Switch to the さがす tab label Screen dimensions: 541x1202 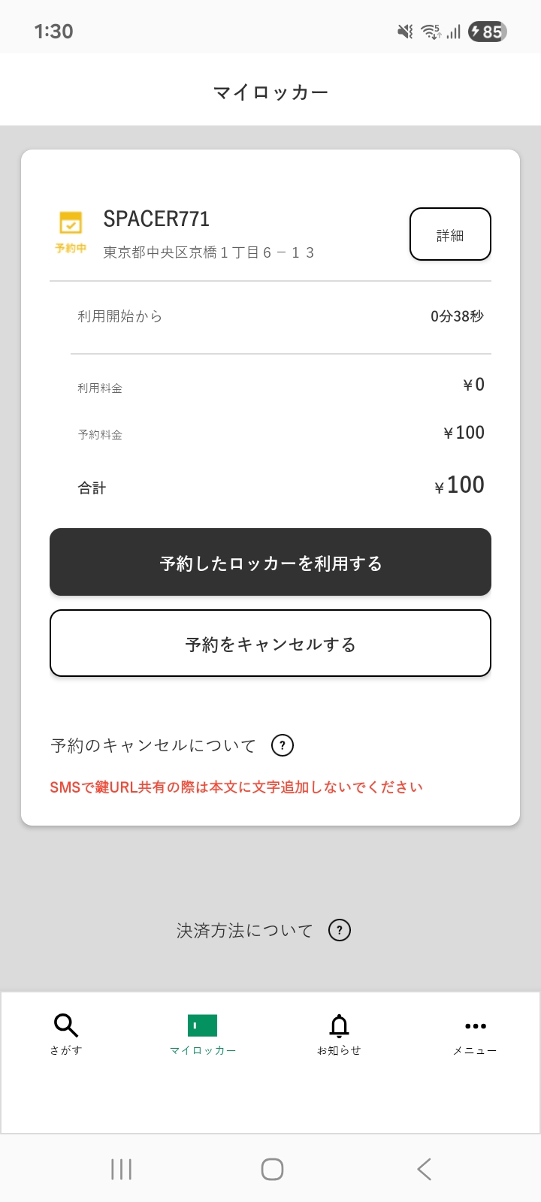(x=66, y=1050)
